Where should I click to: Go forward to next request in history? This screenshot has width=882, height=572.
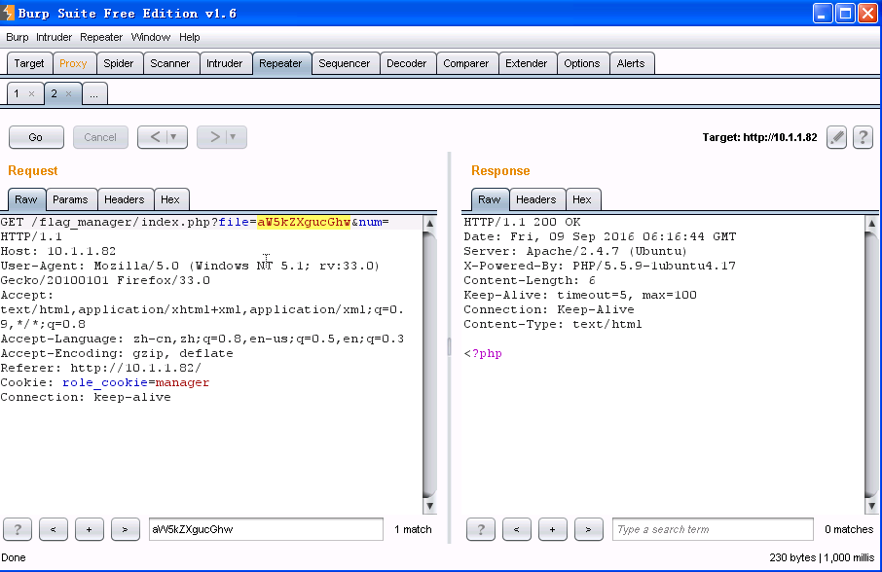(214, 137)
